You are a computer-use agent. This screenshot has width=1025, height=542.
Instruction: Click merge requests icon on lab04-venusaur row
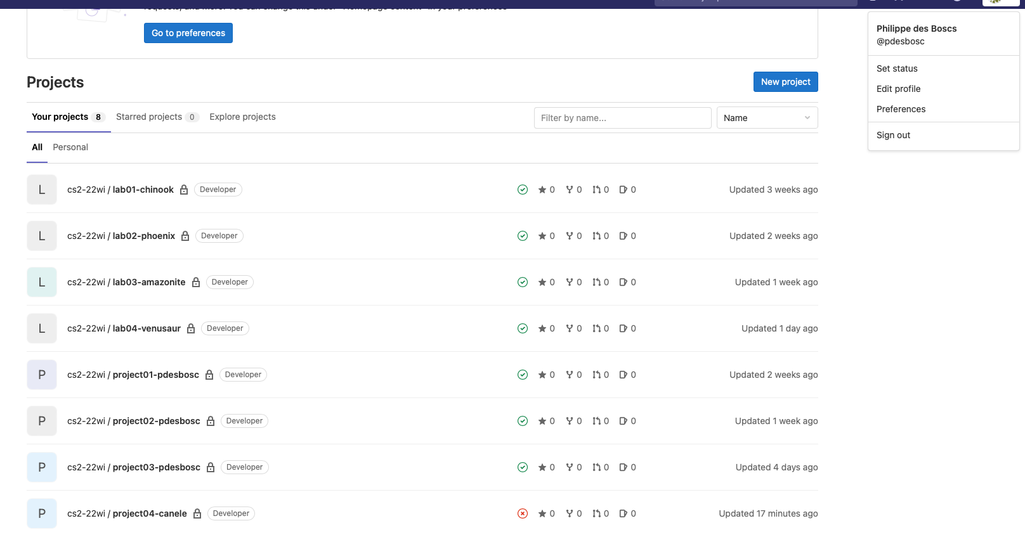pyautogui.click(x=596, y=328)
